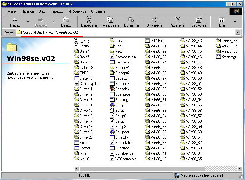
Task: Select the Suhelper.bin file
Action: pos(122,153)
